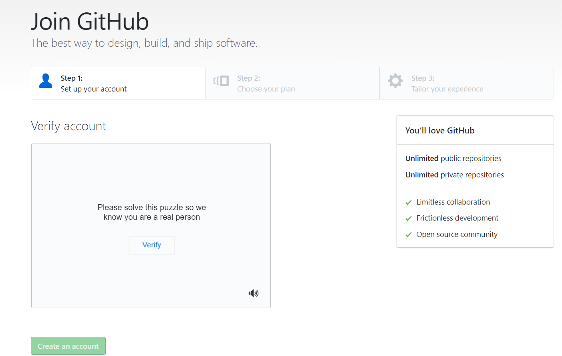Select the Step 2 Choose your plan tab
Image resolution: width=562 pixels, height=356 pixels.
pyautogui.click(x=292, y=83)
